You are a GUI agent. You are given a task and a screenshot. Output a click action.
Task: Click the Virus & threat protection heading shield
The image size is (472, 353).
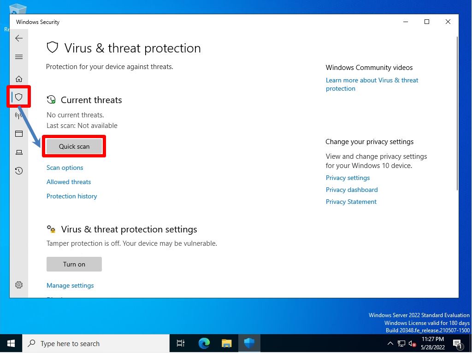click(53, 47)
